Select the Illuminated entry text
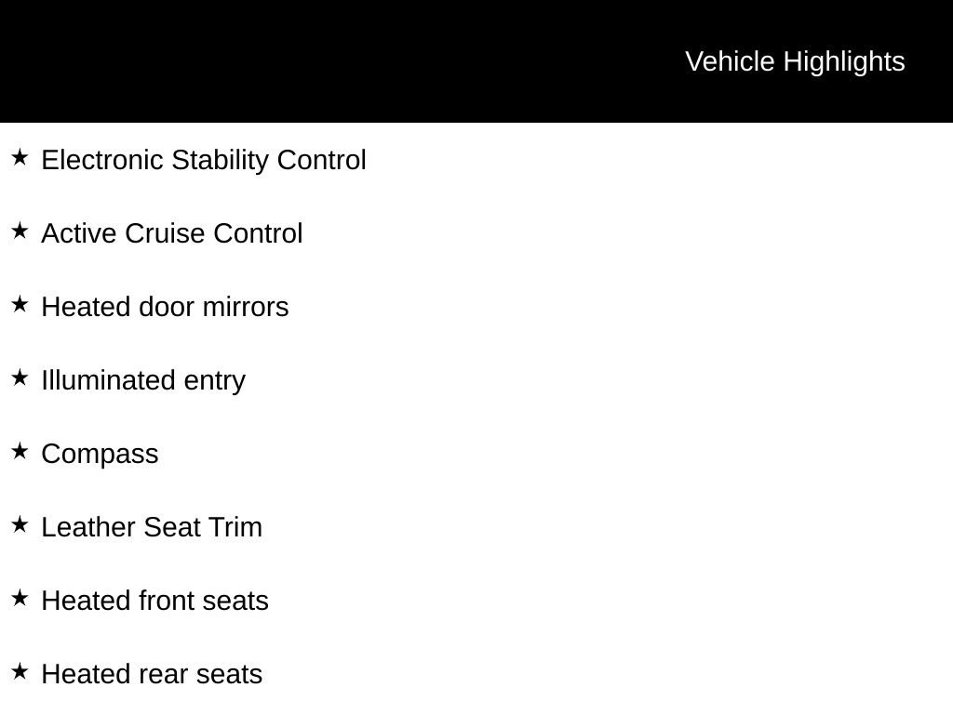 pos(143,381)
